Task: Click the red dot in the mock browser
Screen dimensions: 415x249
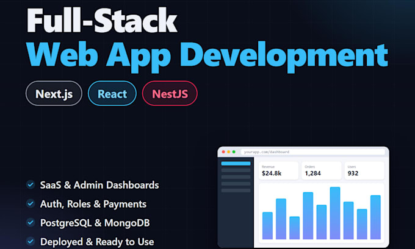Action: [x=223, y=152]
